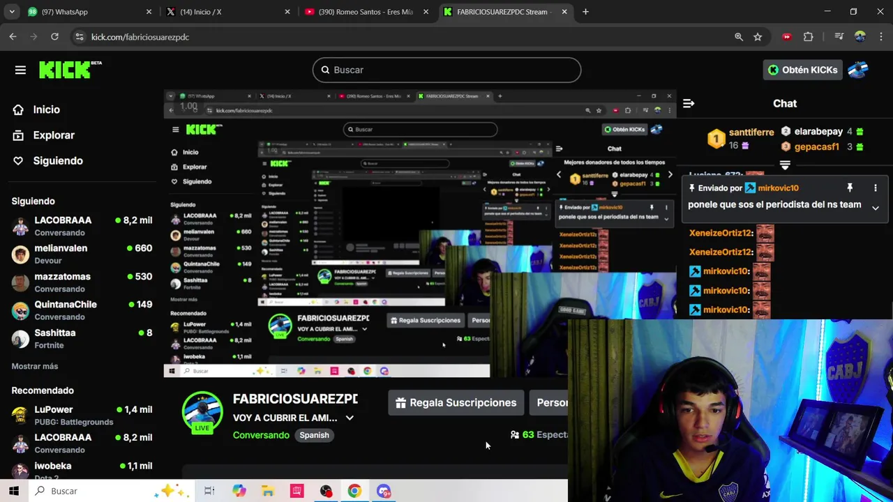Screen dimensions: 893x502
Task: Open File Explorer from the taskbar
Action: point(268,491)
